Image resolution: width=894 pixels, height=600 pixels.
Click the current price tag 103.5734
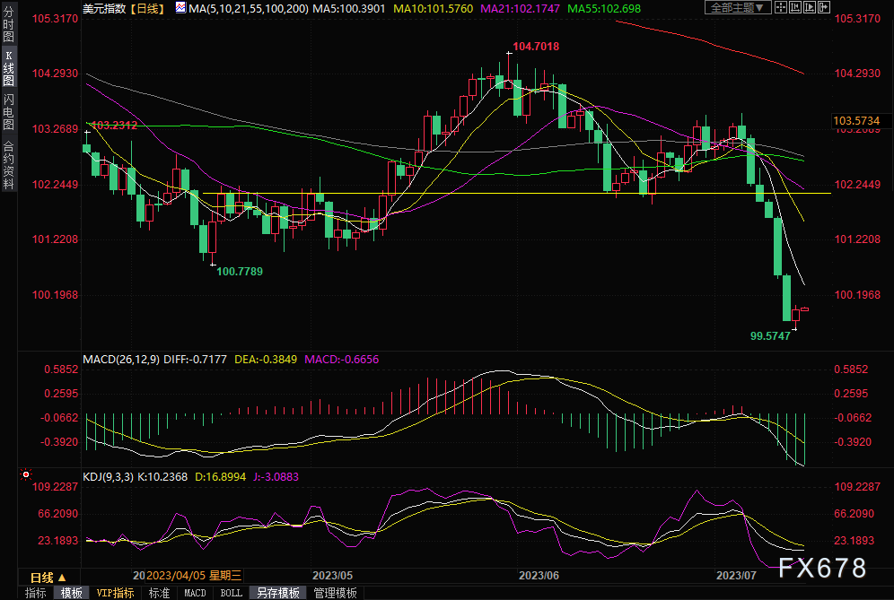(x=856, y=121)
